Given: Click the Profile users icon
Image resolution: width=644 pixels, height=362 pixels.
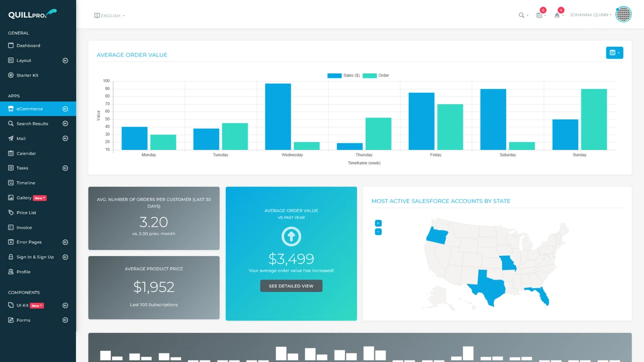Looking at the screenshot, I should (11, 272).
